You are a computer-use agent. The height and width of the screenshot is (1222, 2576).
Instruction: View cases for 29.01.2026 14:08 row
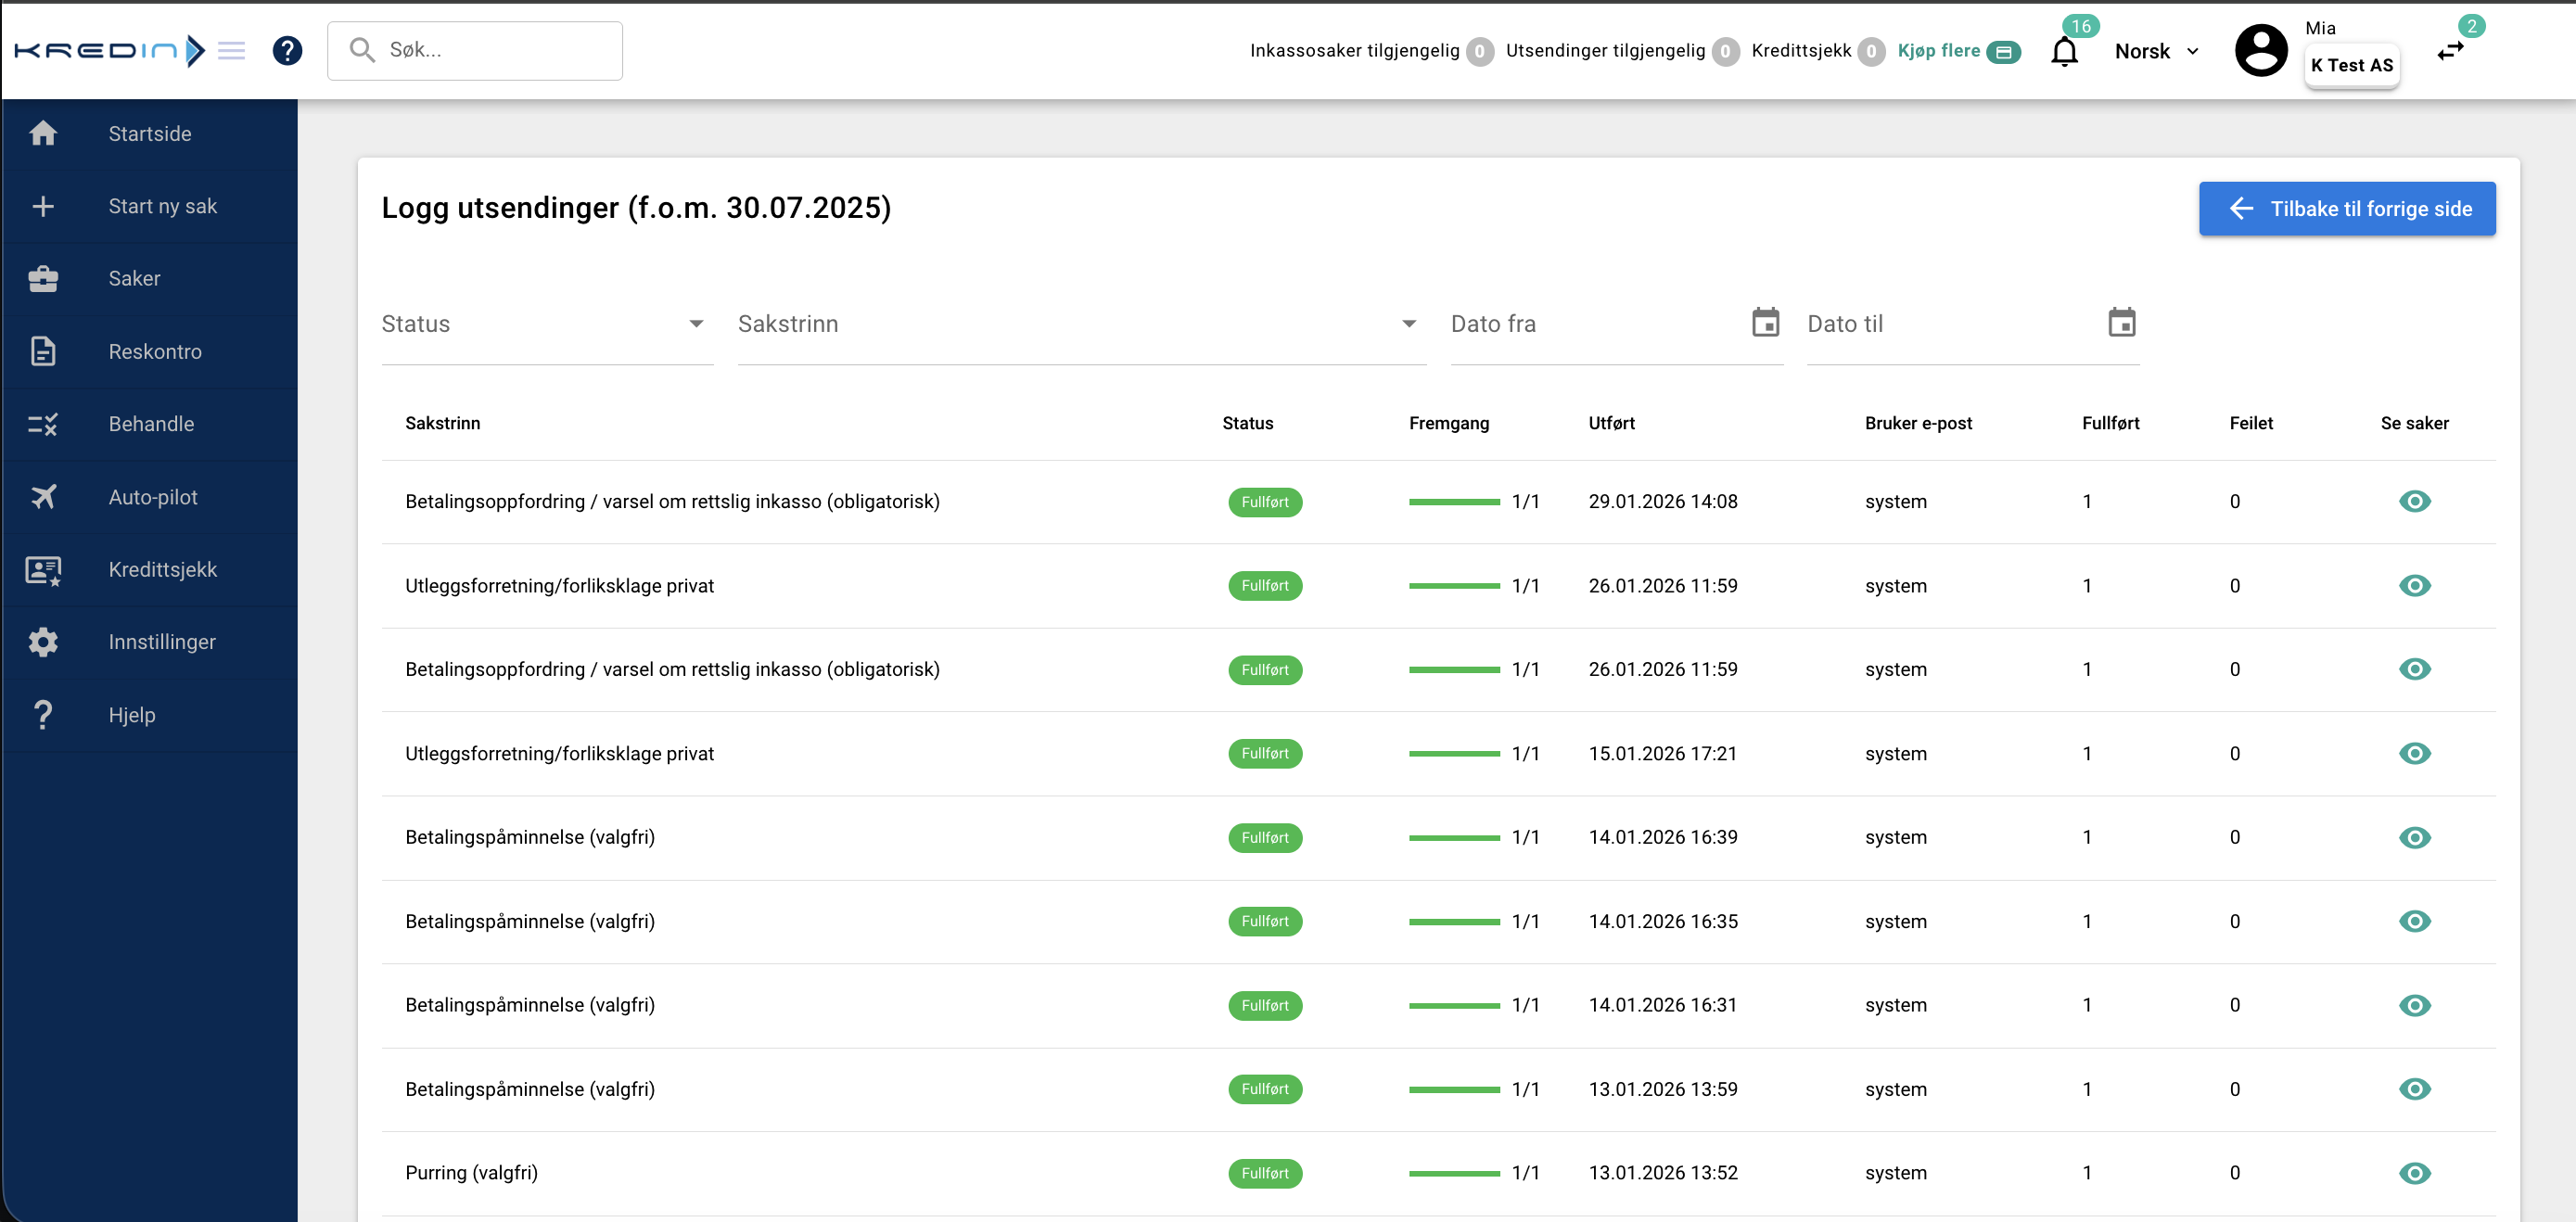tap(2414, 502)
